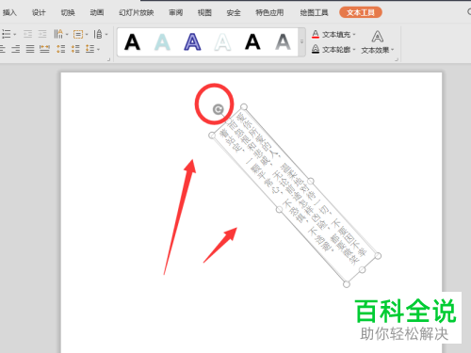This screenshot has width=471, height=353.
Task: Expand the numbered list style dropdown
Action: point(15,34)
